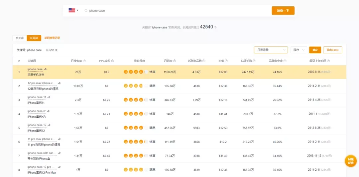Click the 问题反馈 floating feedback button

point(351,161)
